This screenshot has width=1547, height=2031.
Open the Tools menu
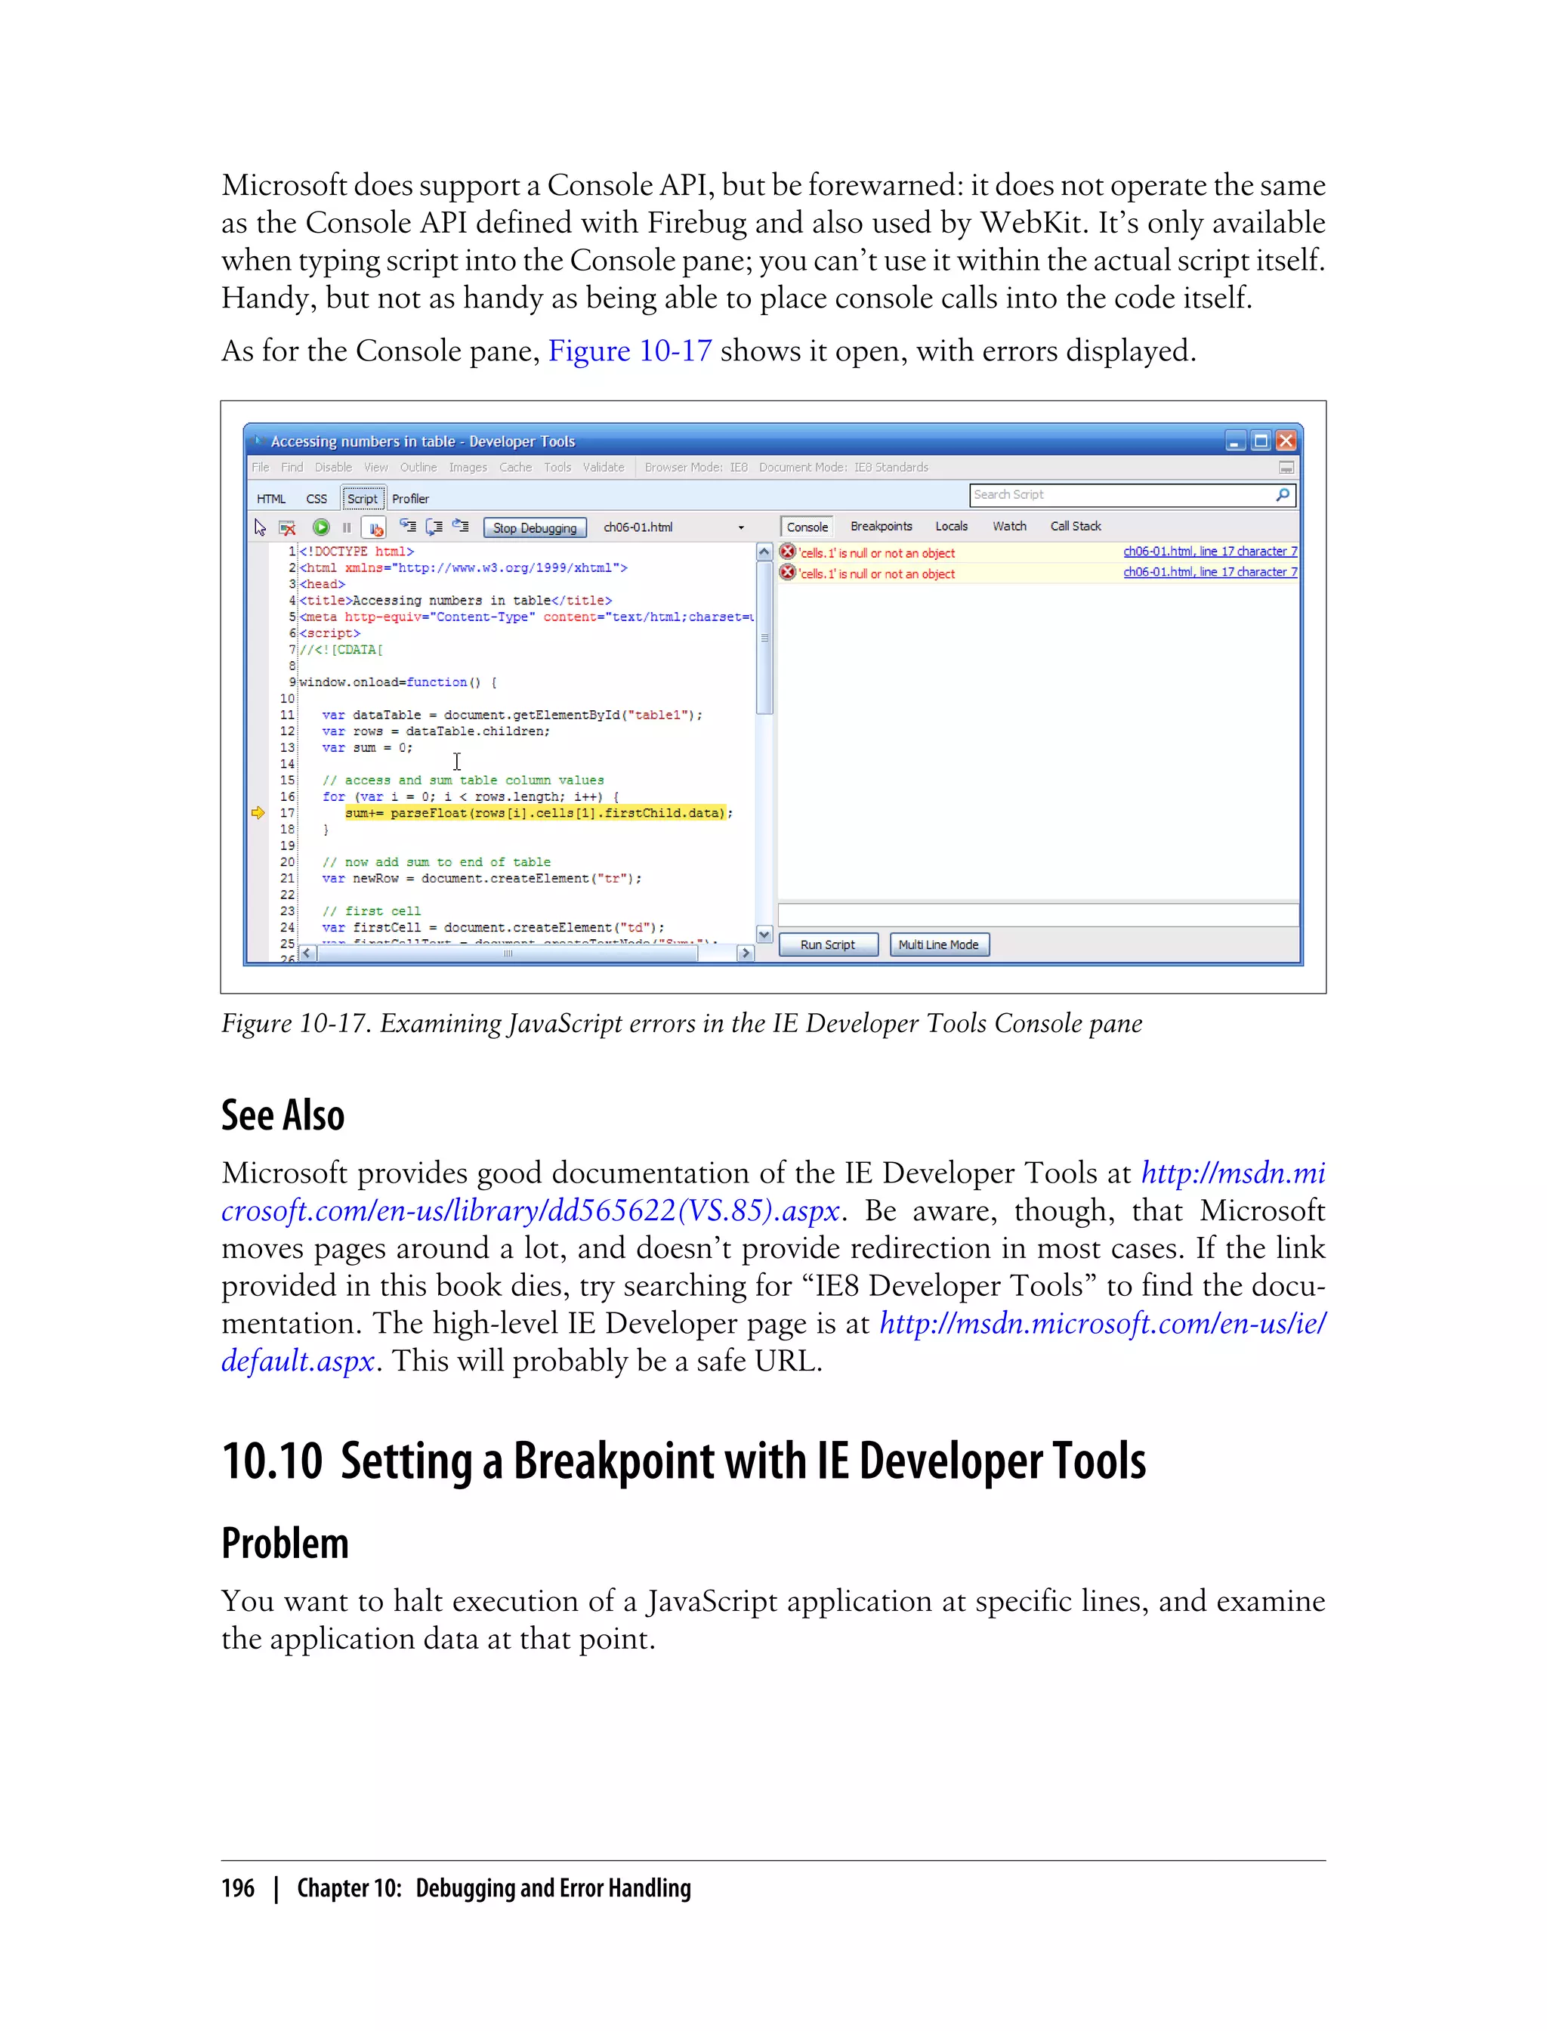click(557, 467)
